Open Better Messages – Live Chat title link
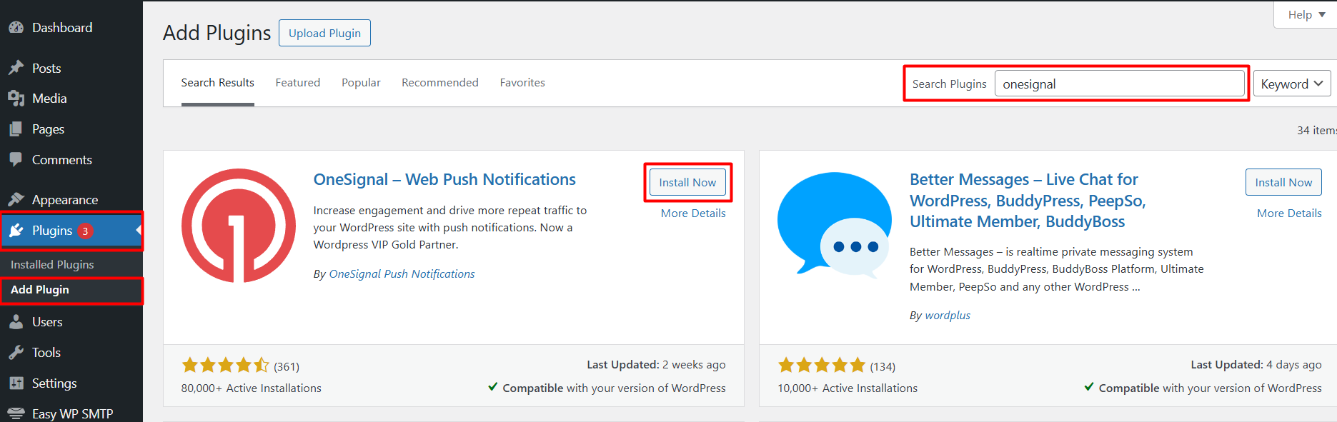This screenshot has height=422, width=1337. click(1028, 201)
